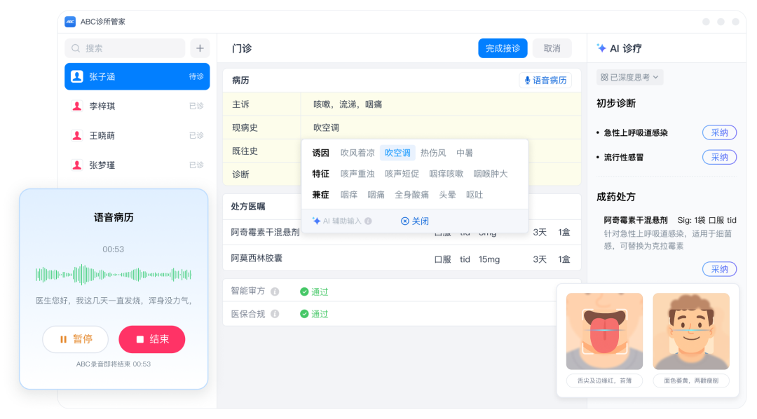Click the 取消 button next to 完成接诊
The image size is (757, 419).
coord(552,48)
